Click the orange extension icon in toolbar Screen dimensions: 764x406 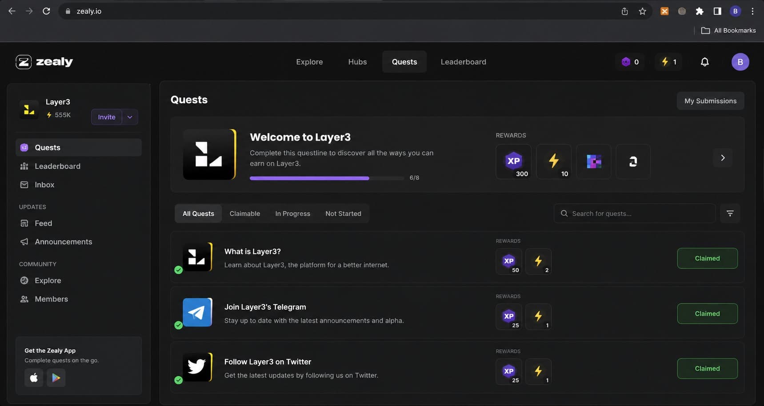(664, 11)
